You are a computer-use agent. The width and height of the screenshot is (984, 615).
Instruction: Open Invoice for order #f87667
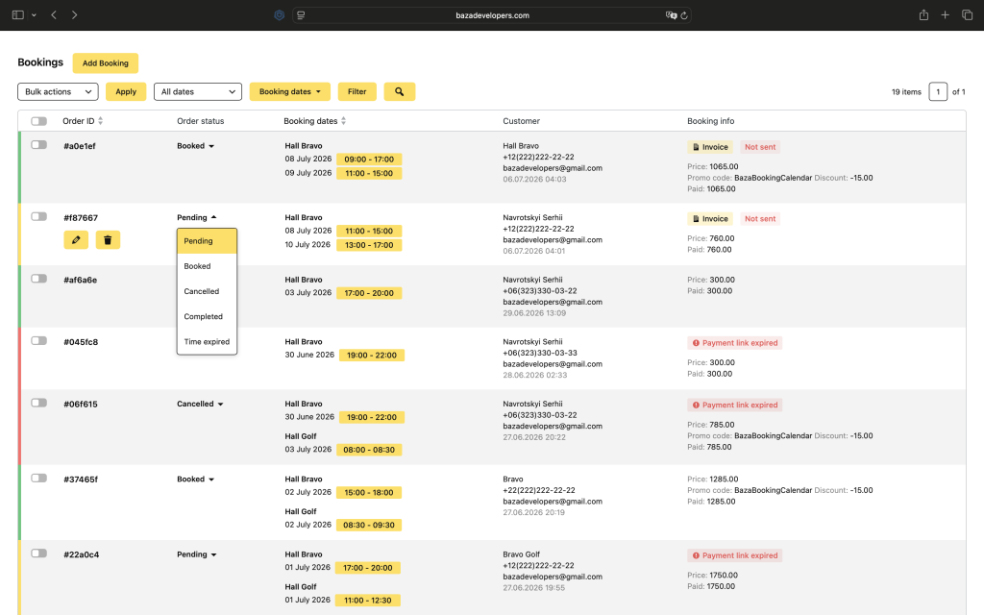(x=710, y=219)
